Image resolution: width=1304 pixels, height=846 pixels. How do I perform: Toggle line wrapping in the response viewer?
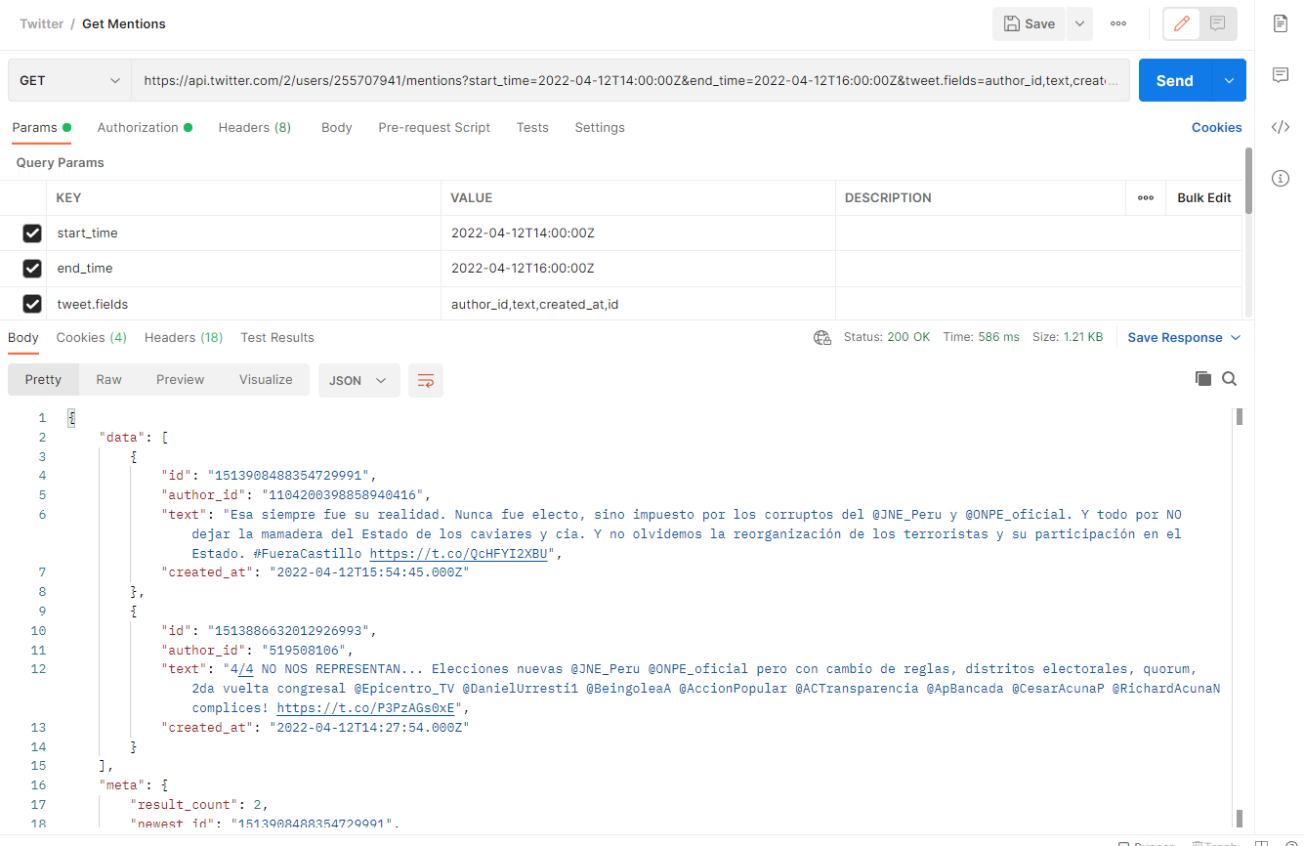[425, 379]
